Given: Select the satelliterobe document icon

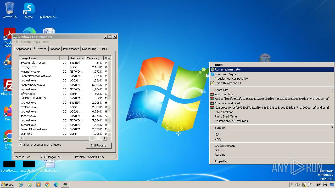Looking at the screenshot, I should [x=49, y=166].
